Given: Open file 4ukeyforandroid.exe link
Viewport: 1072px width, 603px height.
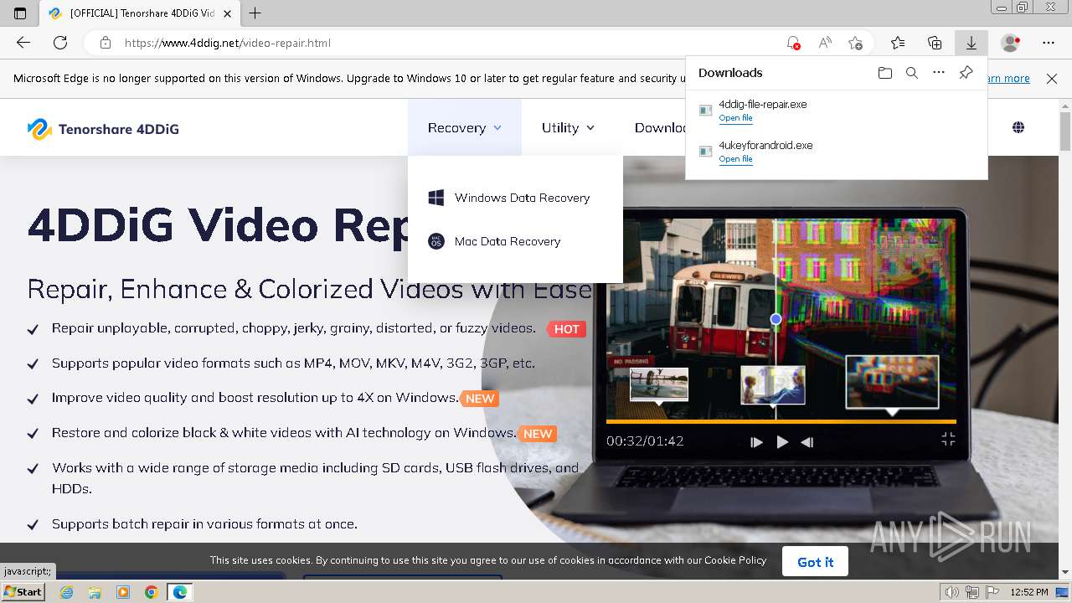Looking at the screenshot, I should click(x=735, y=159).
